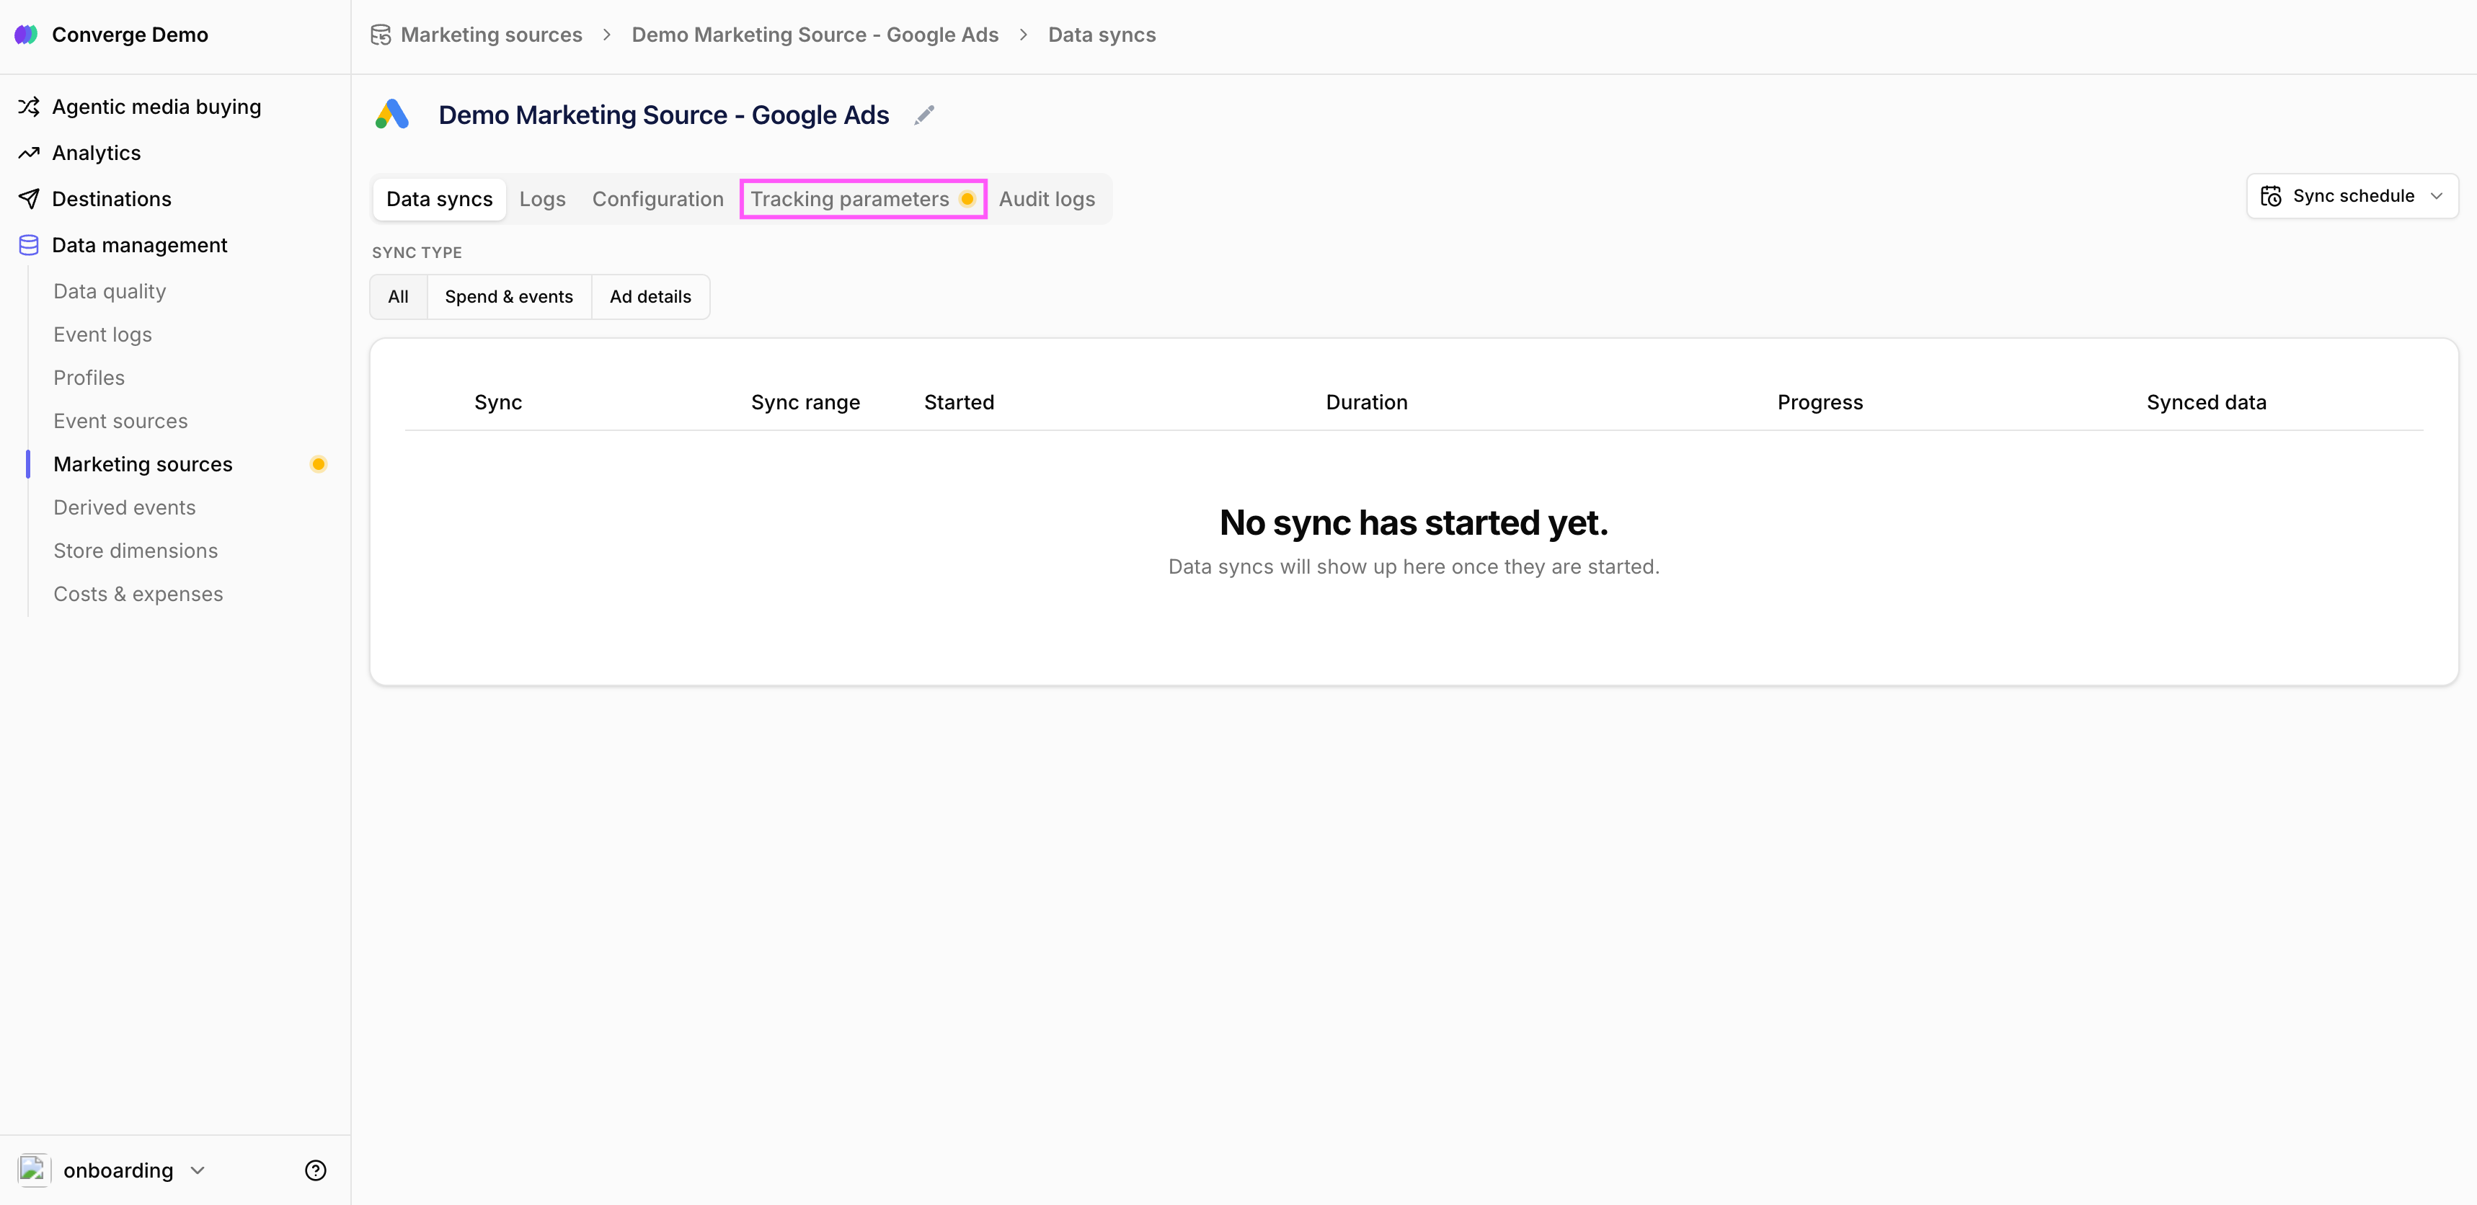Open the Audit logs tab

click(x=1046, y=199)
